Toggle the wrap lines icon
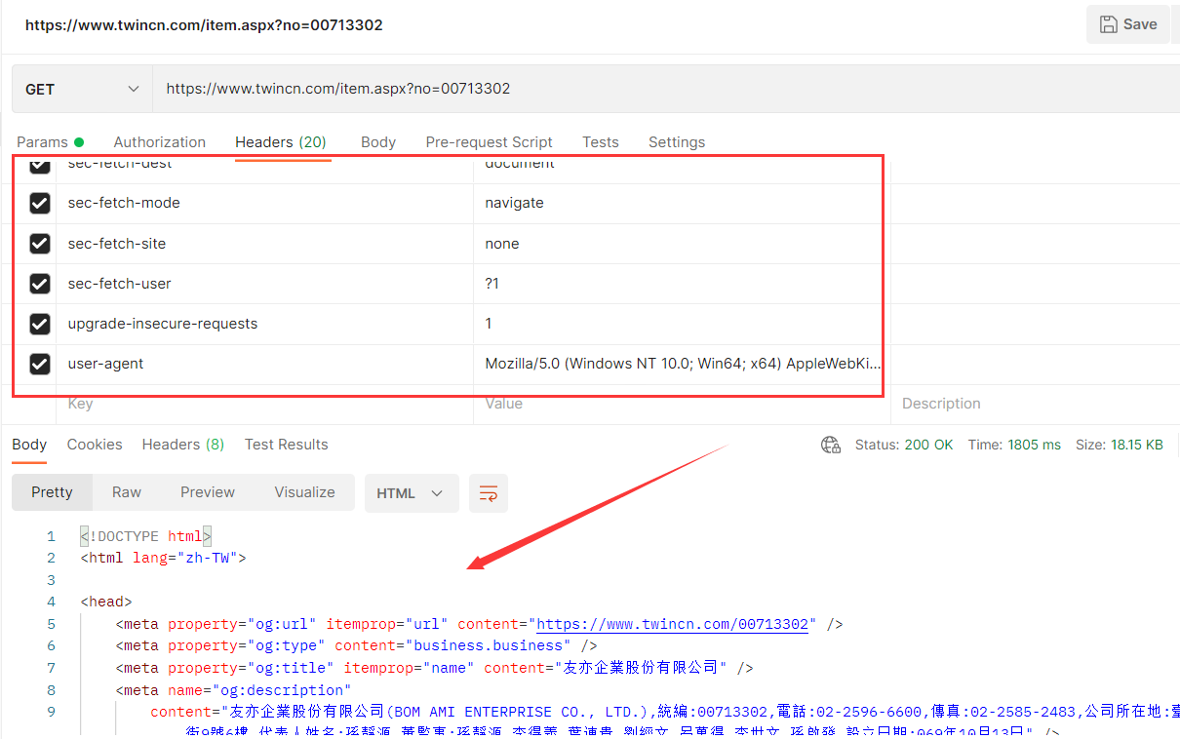 [489, 493]
